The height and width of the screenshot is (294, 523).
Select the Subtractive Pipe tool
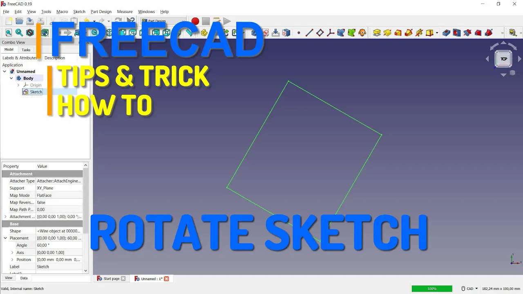(489, 33)
